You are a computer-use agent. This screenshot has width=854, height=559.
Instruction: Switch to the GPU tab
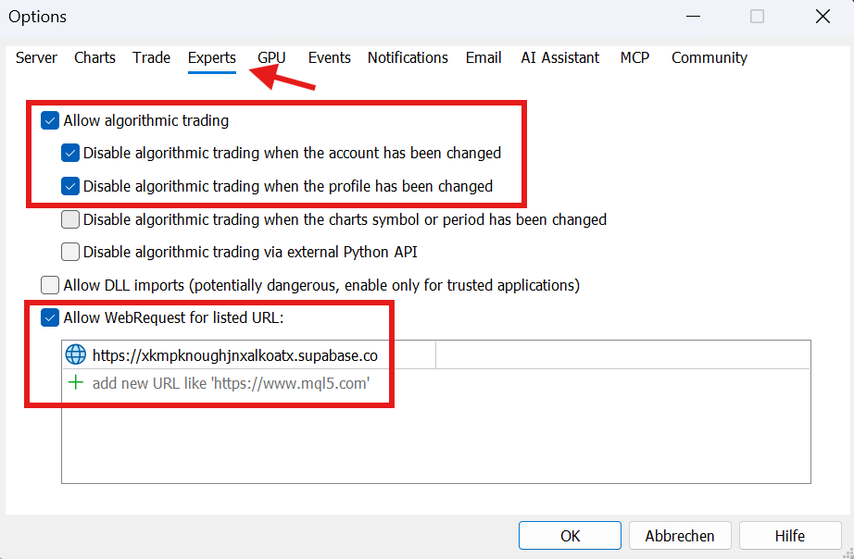tap(271, 57)
